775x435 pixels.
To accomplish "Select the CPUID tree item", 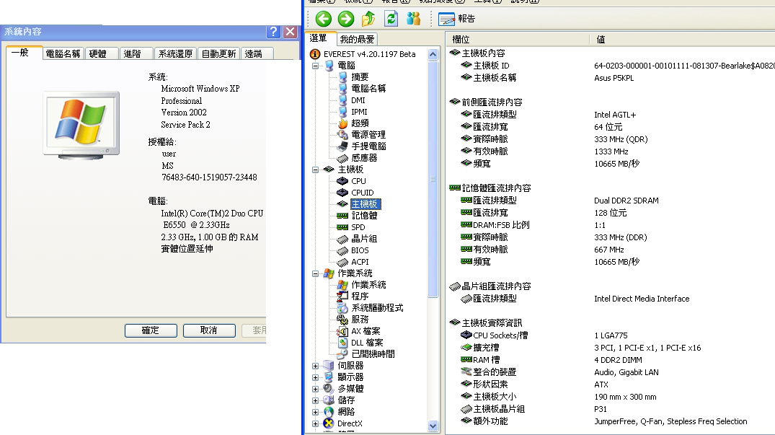I will (x=363, y=193).
